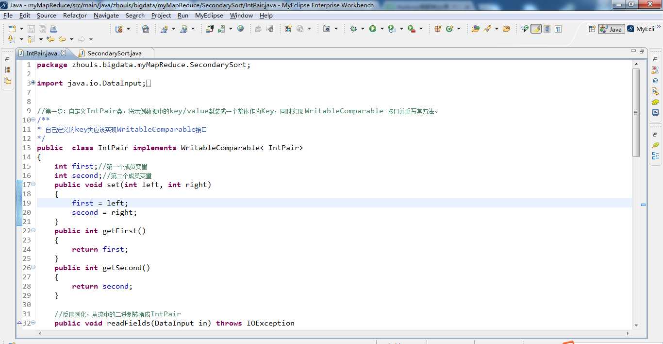Click the Search flashlight toolbar icon
This screenshot has height=344, width=663.
487,29
